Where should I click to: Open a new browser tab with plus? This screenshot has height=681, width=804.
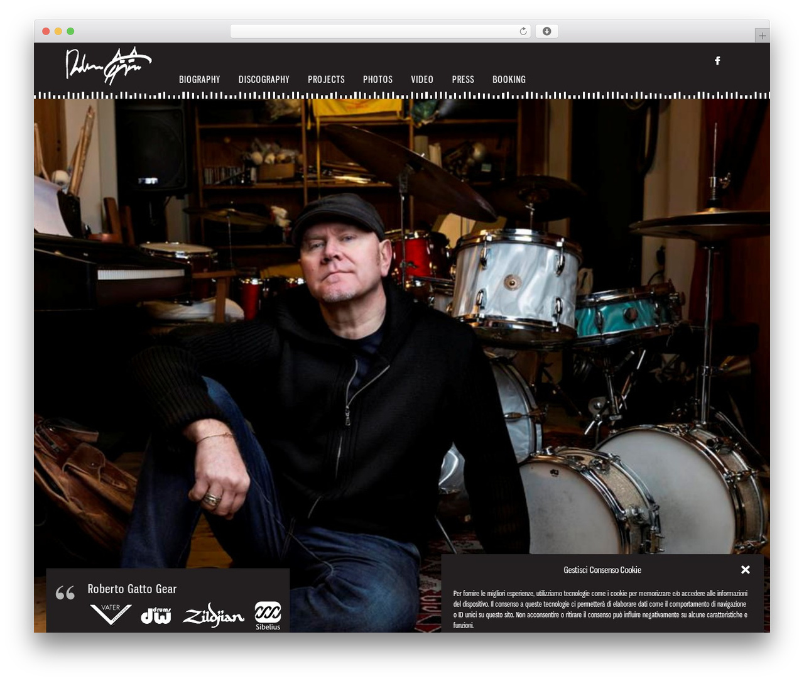(762, 36)
